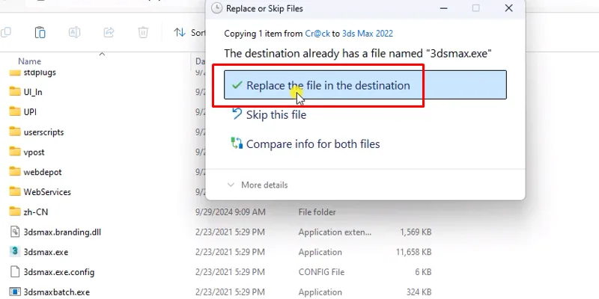Click the Share icon in the toolbar
Image resolution: width=599 pixels, height=299 pixels.
tap(109, 32)
